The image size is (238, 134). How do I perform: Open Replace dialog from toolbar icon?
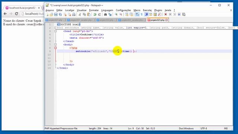110,15
